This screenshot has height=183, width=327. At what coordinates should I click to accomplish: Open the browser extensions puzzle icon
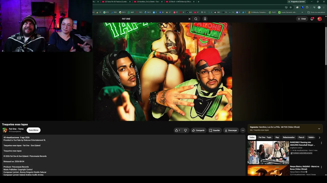coord(307,7)
